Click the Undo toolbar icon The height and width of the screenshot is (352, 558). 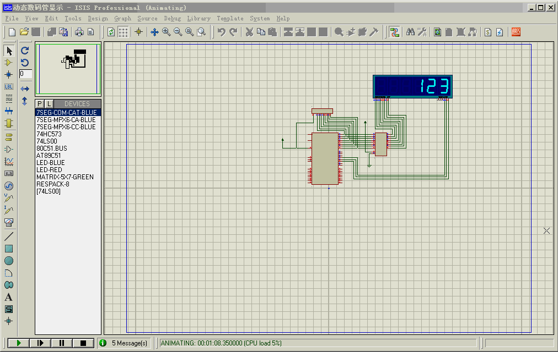[x=221, y=32]
